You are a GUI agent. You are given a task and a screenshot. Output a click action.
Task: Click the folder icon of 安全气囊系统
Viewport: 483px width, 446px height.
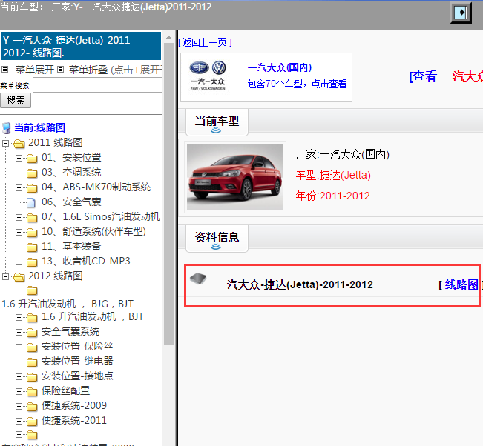point(32,333)
